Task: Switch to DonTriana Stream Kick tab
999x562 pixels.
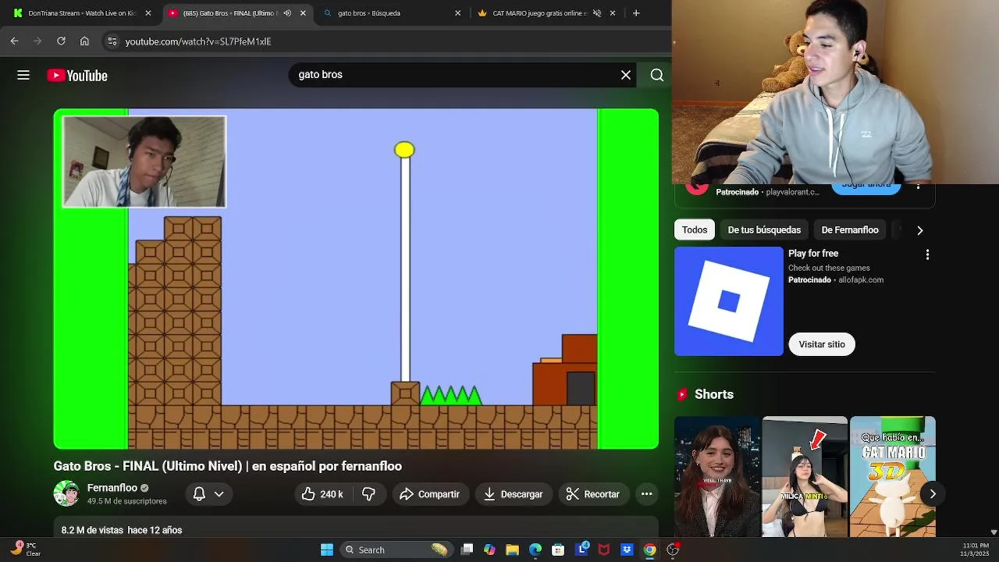Action: [x=82, y=13]
